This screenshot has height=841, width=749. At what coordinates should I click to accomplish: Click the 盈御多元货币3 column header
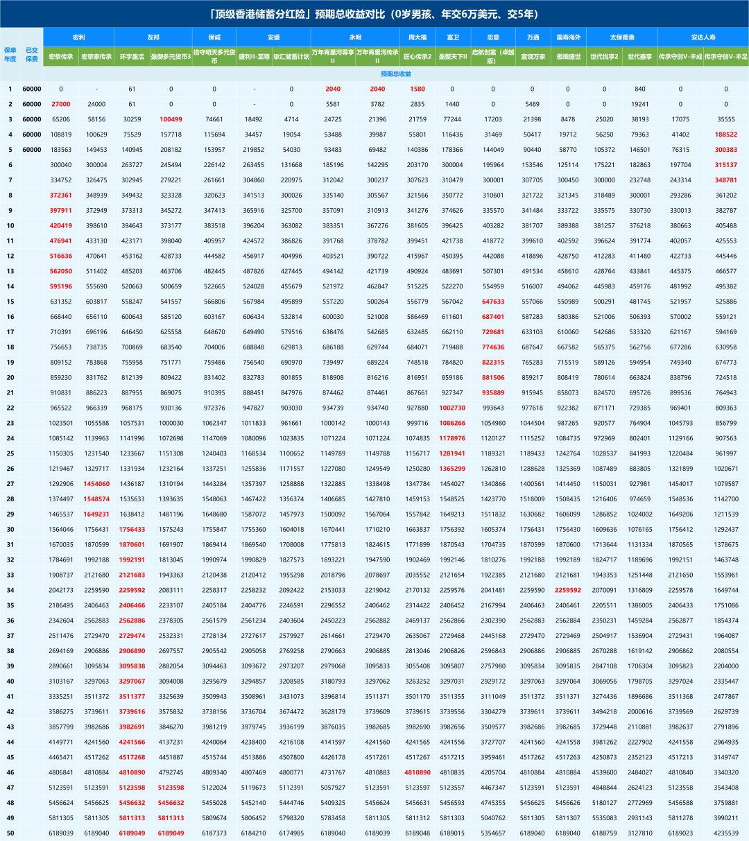point(171,56)
